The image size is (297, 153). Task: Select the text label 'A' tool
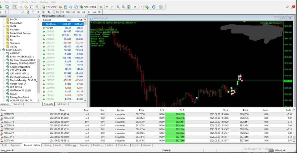point(38,12)
